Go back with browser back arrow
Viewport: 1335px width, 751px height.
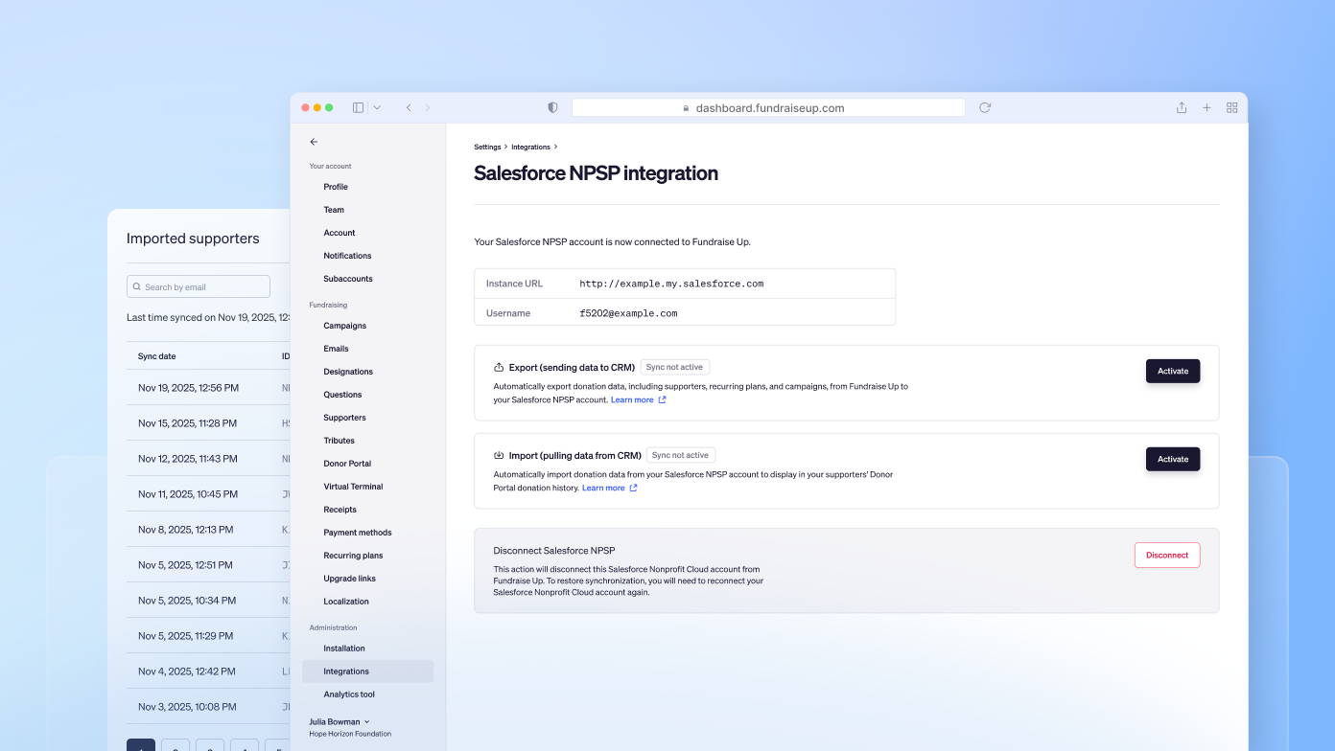coord(409,108)
